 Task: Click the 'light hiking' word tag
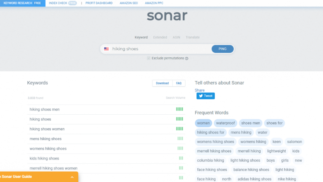[285, 170]
